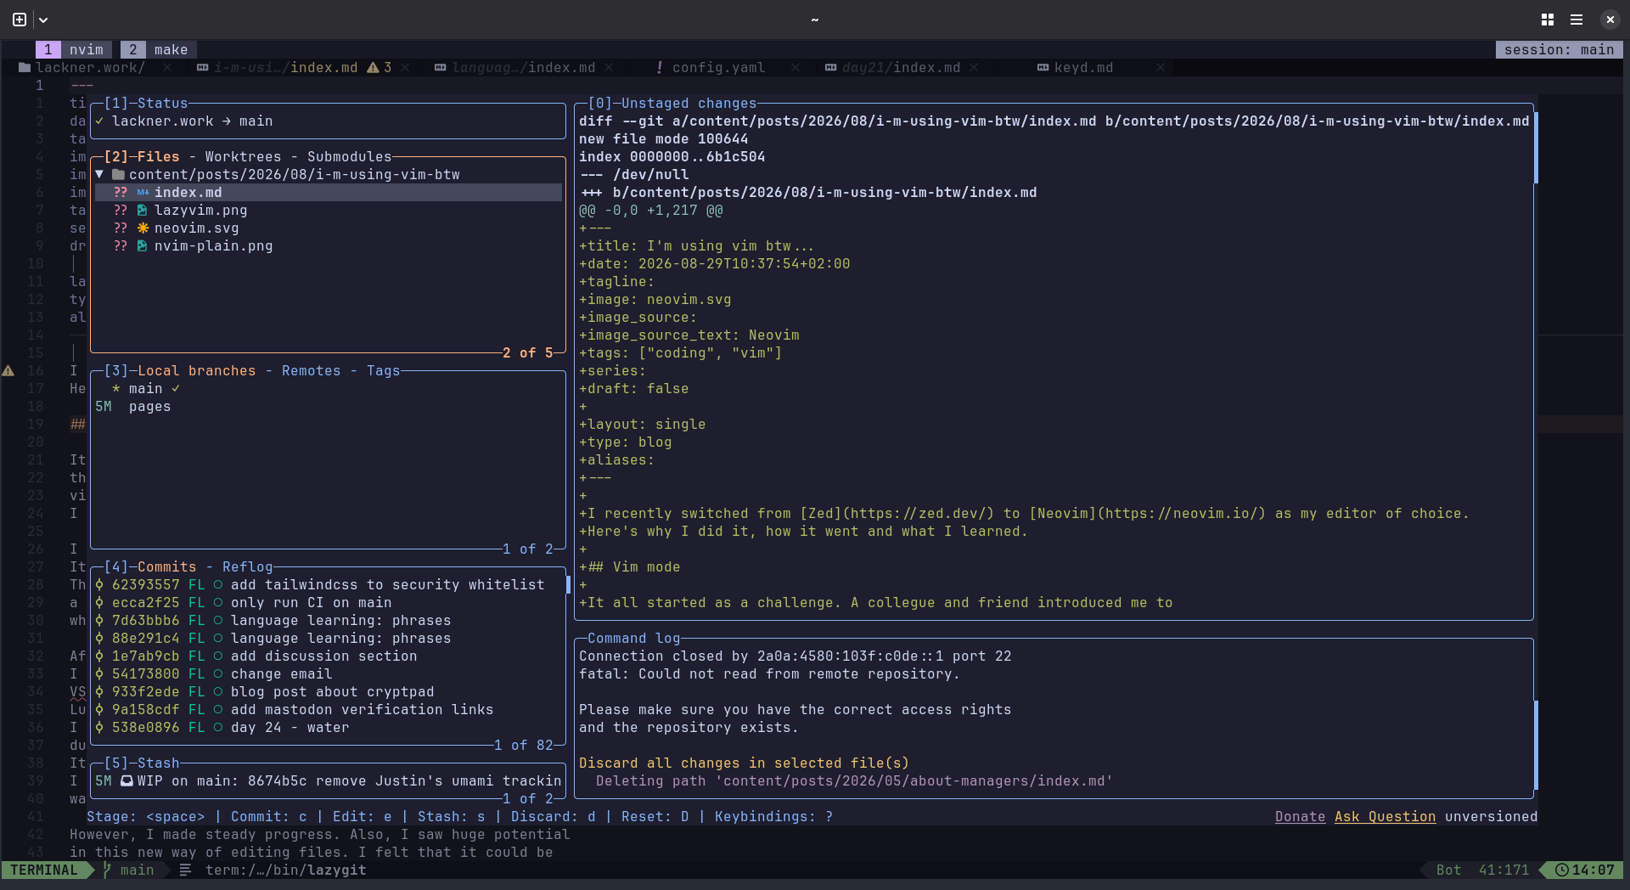This screenshot has width=1630, height=890.
Task: Open the Ask Question link
Action: (x=1385, y=816)
